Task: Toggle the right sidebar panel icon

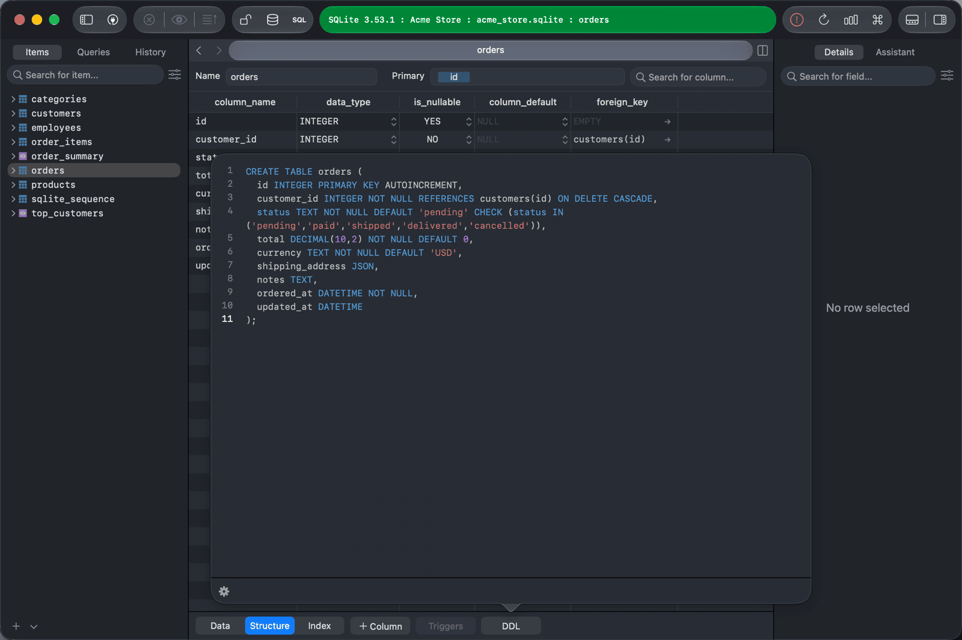Action: (x=940, y=20)
